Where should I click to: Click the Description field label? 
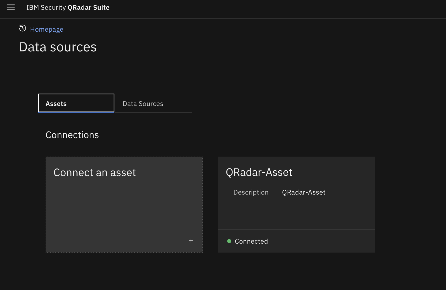point(251,192)
